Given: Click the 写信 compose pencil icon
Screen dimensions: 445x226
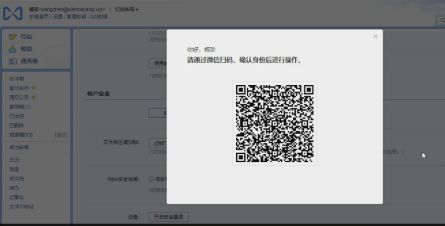Looking at the screenshot, I should tap(13, 37).
